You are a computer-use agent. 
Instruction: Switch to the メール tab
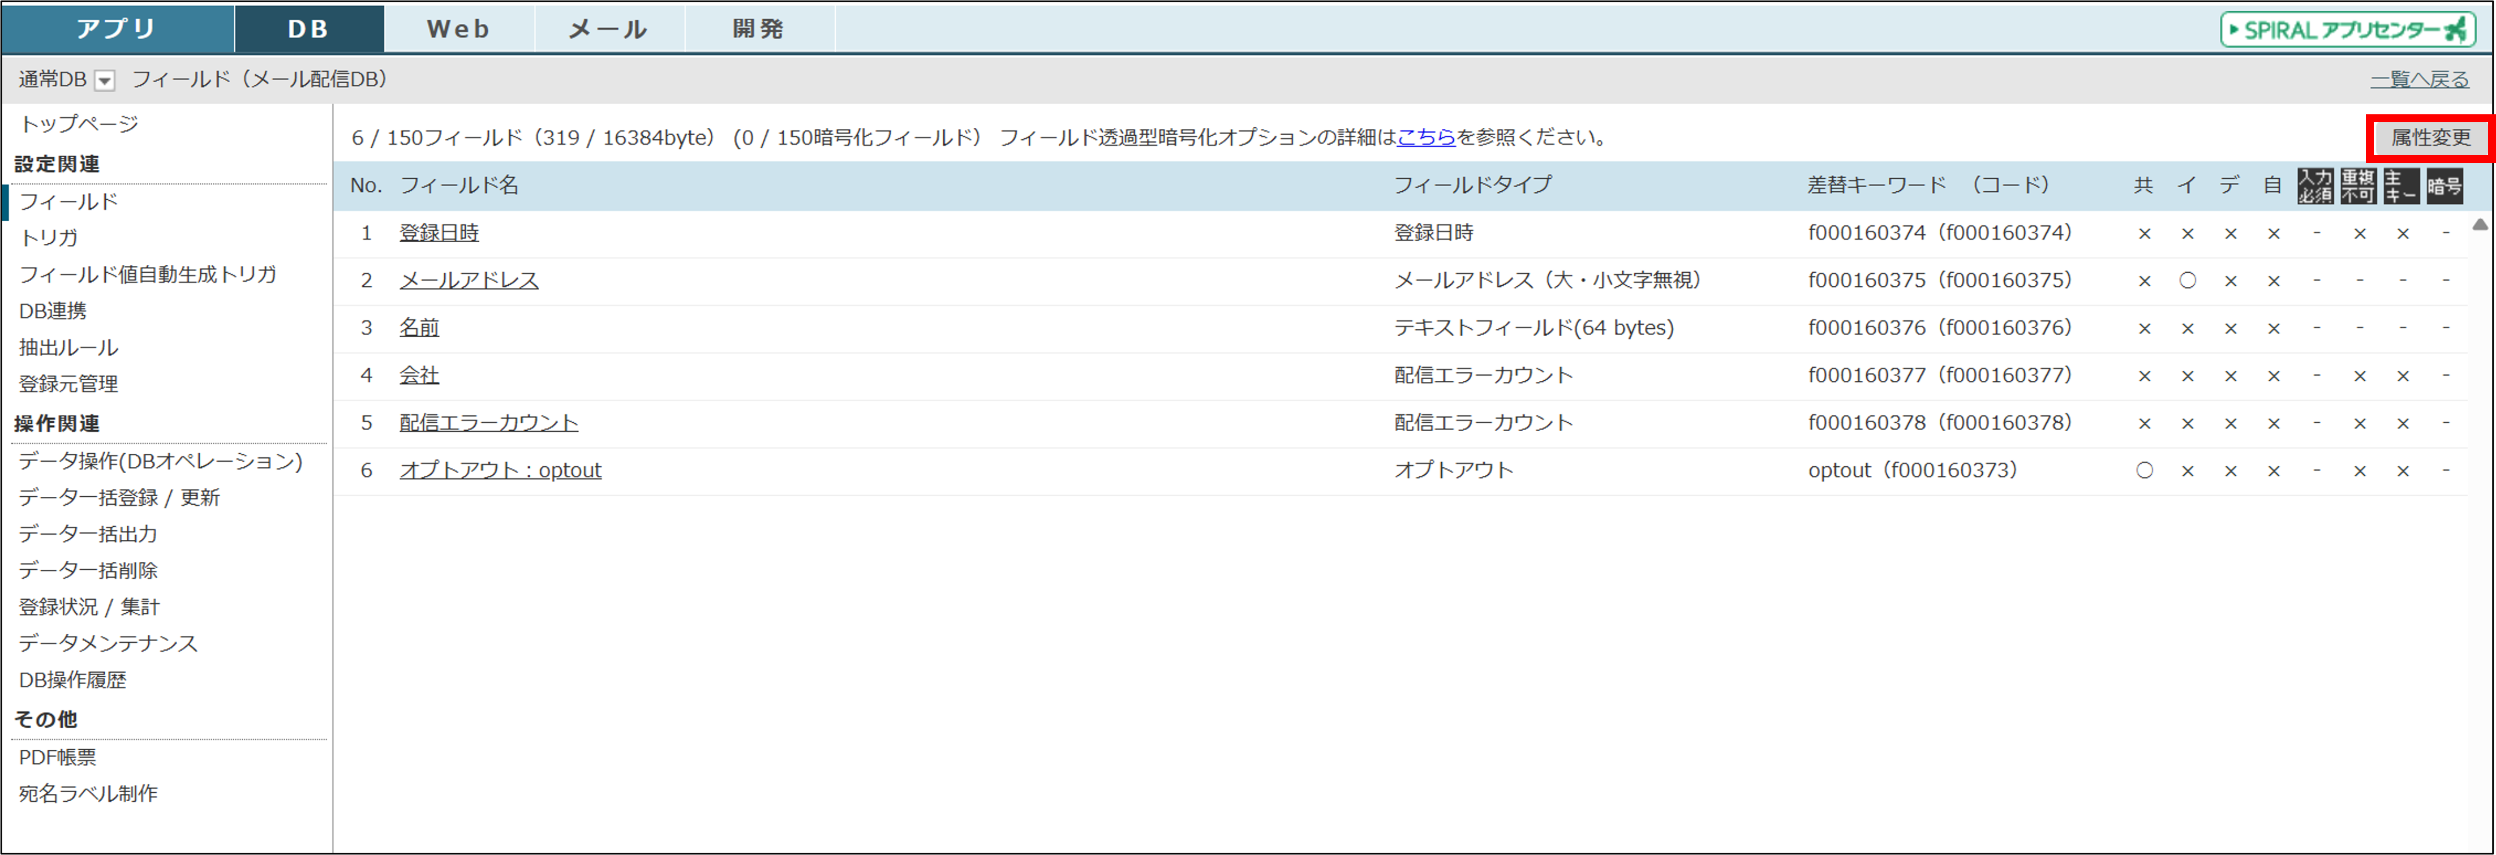click(x=608, y=29)
